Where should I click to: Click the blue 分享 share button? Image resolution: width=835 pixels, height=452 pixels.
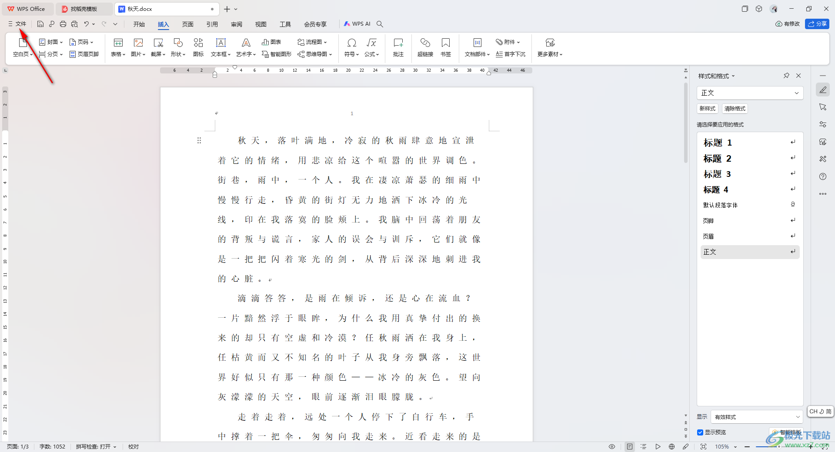817,24
